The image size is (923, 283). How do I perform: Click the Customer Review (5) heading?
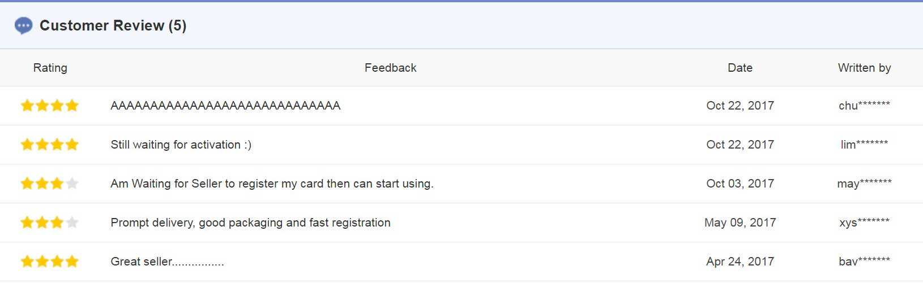113,25
